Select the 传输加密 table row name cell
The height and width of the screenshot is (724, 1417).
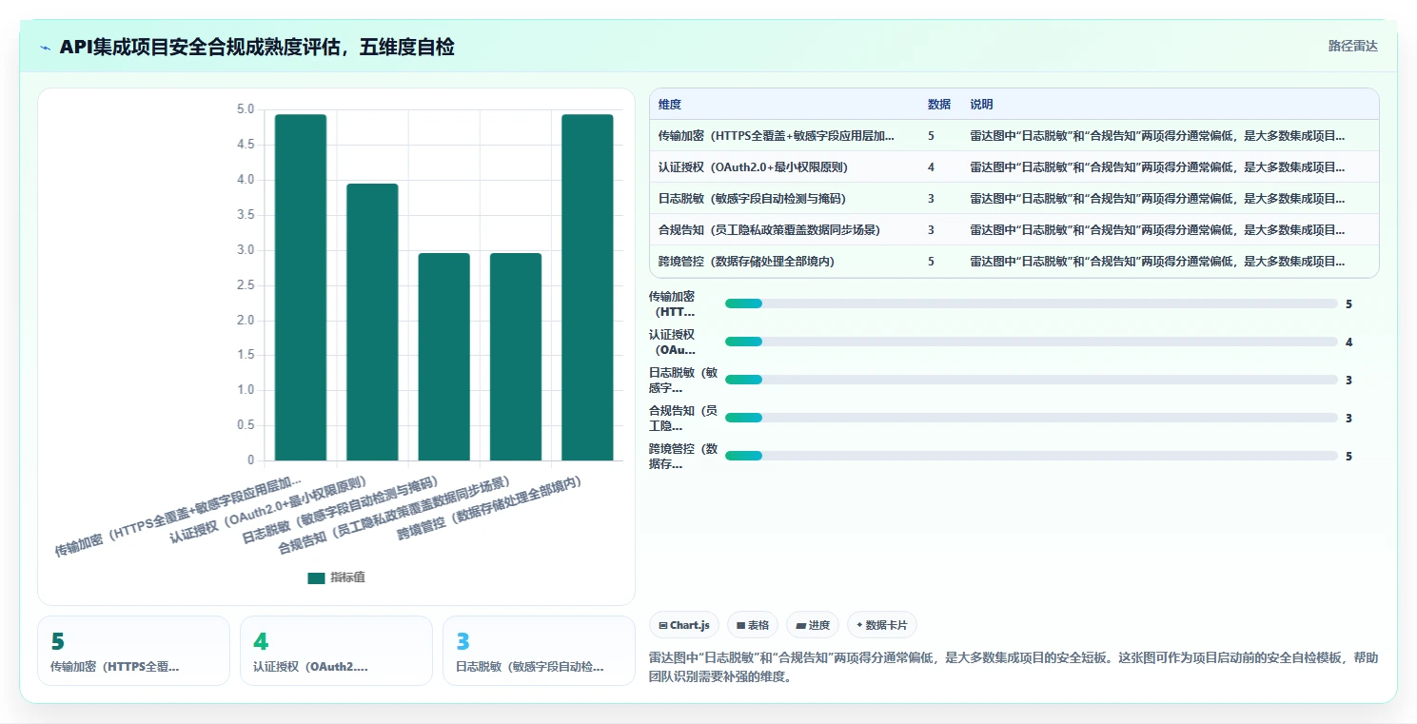(777, 136)
